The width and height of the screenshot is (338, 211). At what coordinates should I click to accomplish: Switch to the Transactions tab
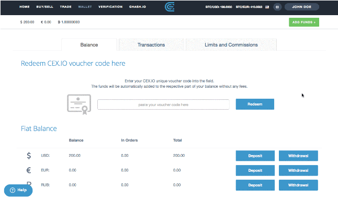pos(151,45)
